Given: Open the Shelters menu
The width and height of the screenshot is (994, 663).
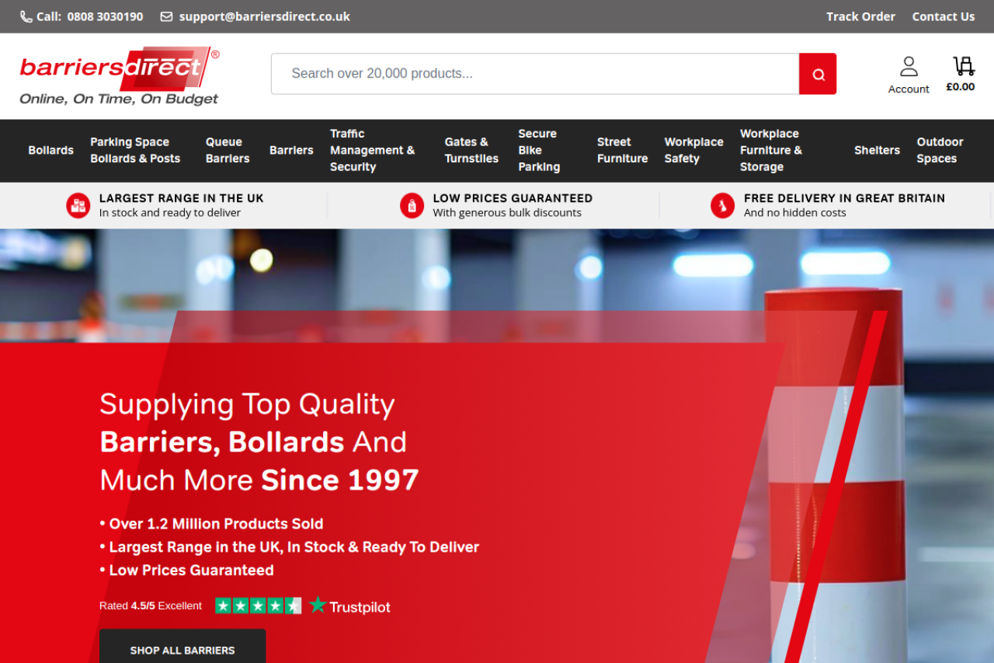Looking at the screenshot, I should (x=877, y=150).
